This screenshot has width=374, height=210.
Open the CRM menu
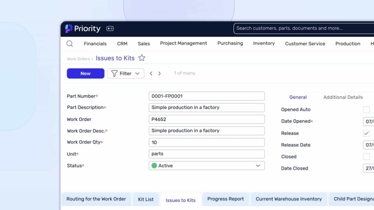[122, 44]
